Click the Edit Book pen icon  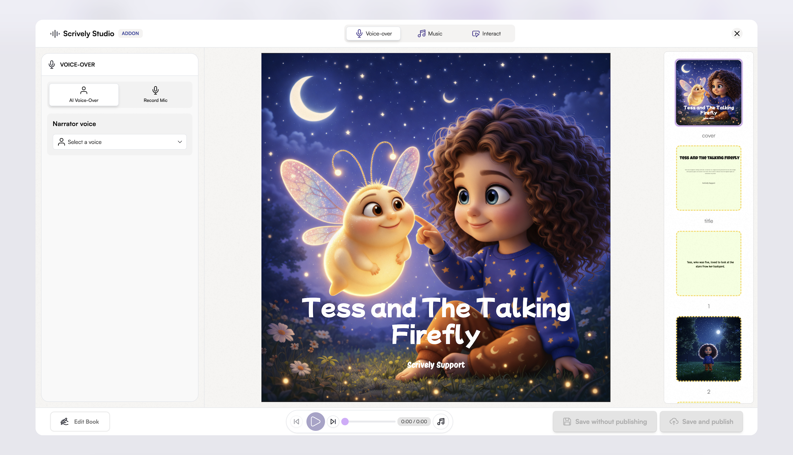[65, 421]
